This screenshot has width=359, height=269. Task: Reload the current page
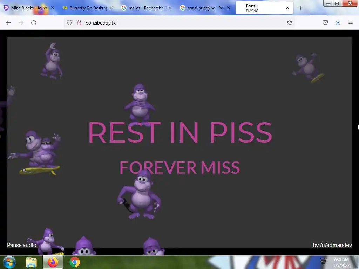pos(34,23)
